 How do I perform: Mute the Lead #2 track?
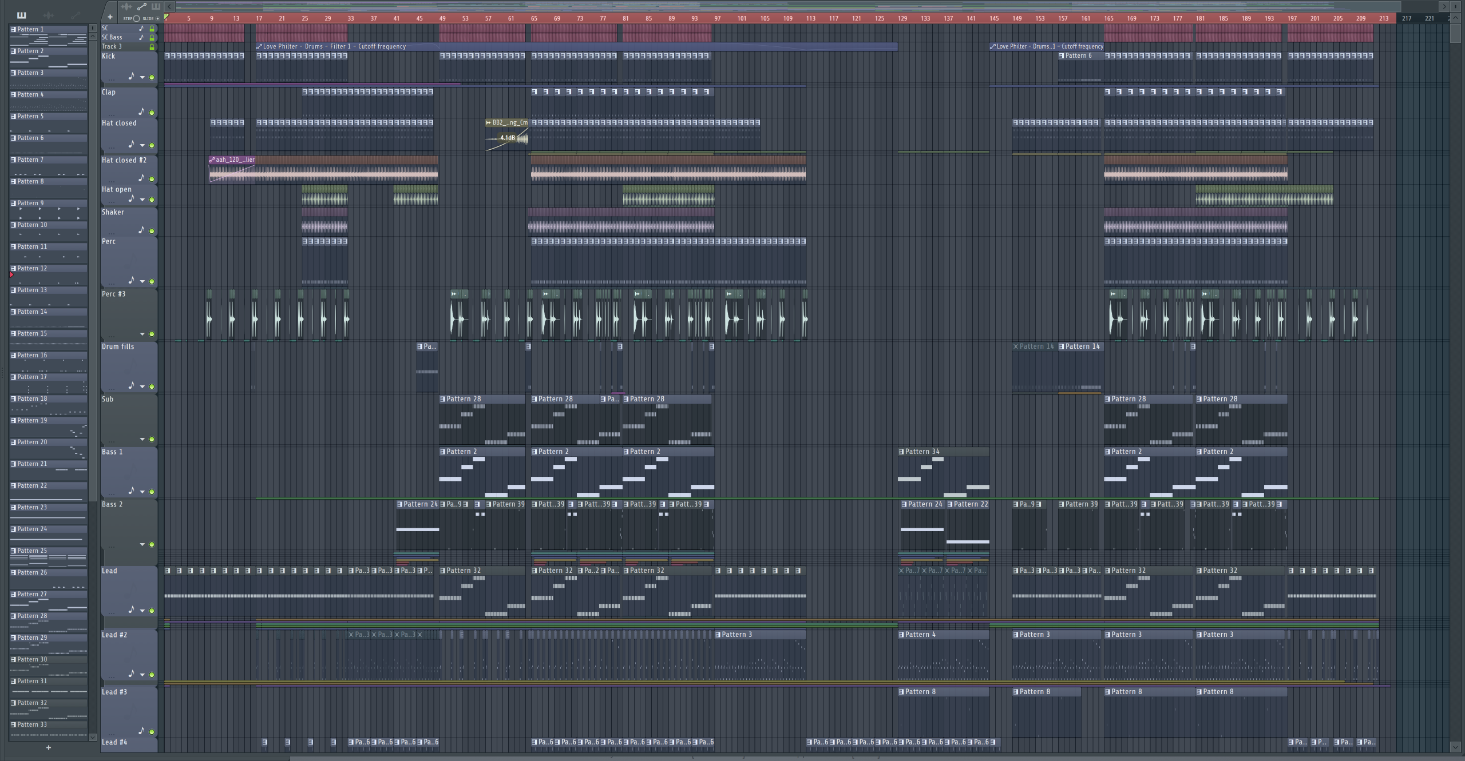point(152,675)
